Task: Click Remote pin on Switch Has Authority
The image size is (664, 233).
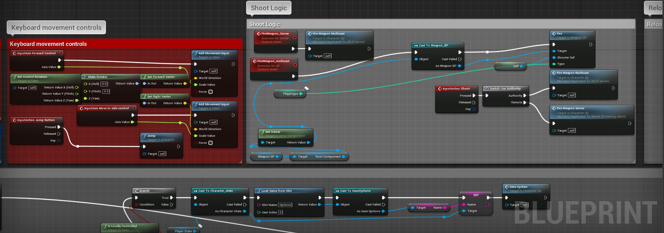Action: [525, 102]
